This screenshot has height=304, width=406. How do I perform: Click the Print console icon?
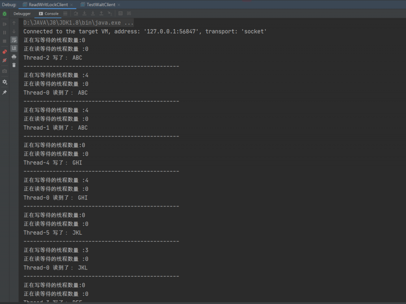pos(14,57)
